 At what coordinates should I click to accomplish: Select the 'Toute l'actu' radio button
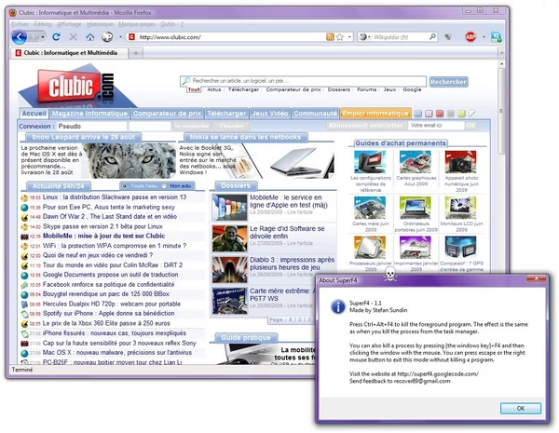coord(125,186)
